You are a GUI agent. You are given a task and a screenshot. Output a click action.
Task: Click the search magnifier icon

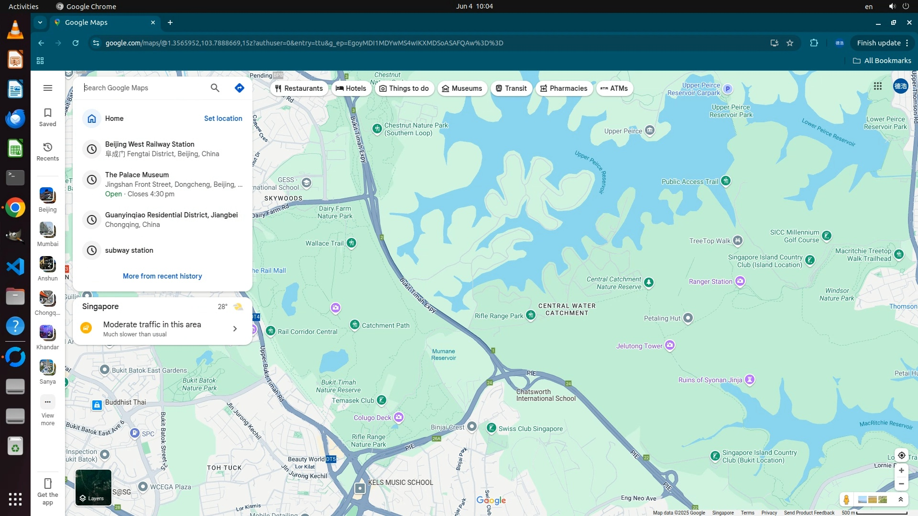pos(215,88)
